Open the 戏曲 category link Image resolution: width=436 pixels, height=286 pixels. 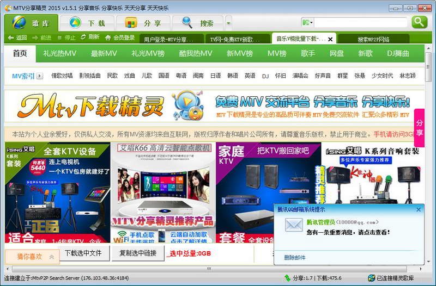click(130, 76)
